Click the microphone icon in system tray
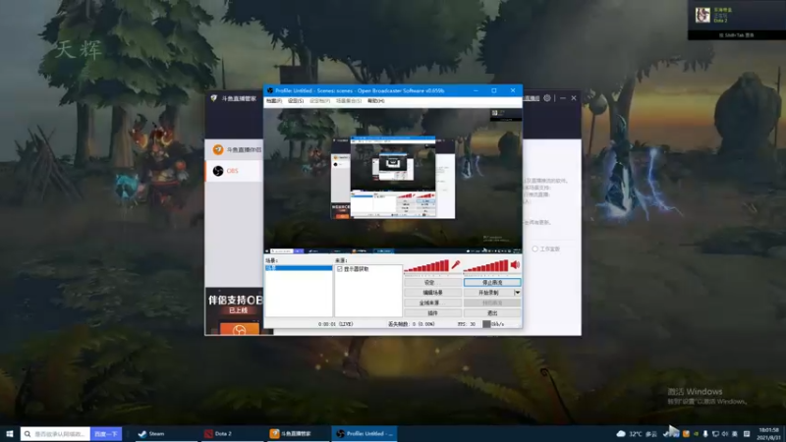 pyautogui.click(x=705, y=434)
